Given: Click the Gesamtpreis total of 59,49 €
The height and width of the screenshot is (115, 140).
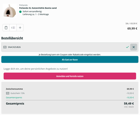Looking at the screenshot, I should [x=129, y=104].
